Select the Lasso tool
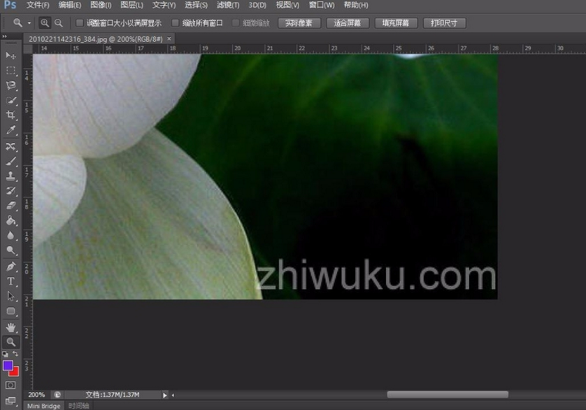Image resolution: width=586 pixels, height=410 pixels. click(x=10, y=85)
